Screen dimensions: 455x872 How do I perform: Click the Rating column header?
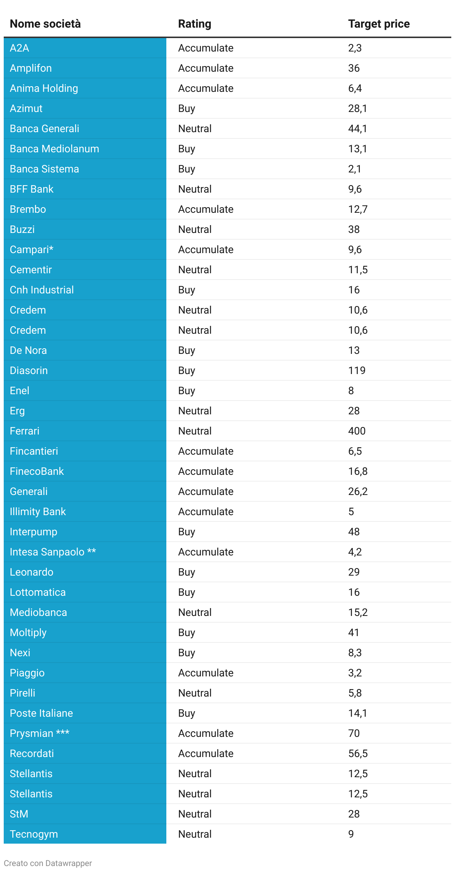click(194, 24)
